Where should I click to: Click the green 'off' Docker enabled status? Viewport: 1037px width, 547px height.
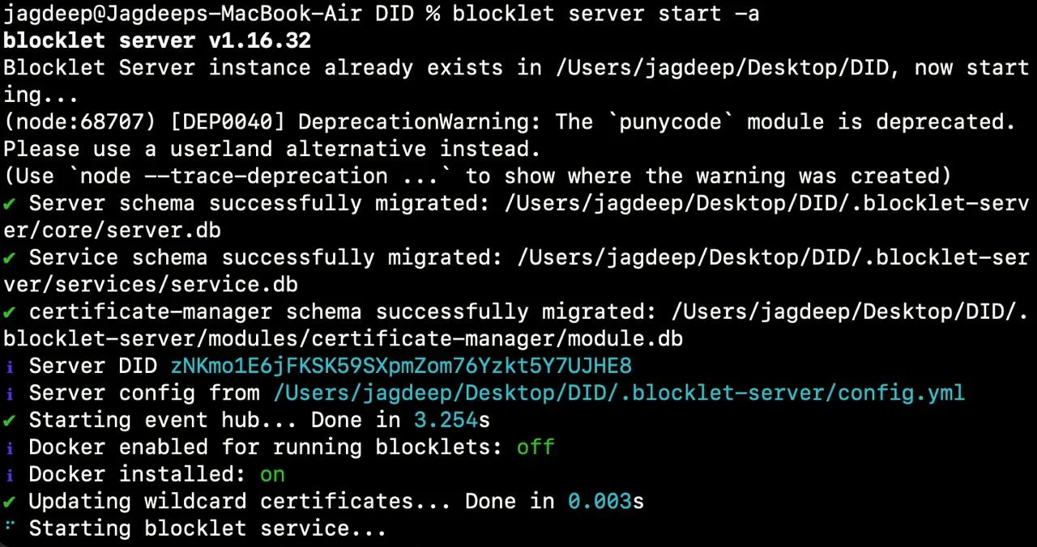(x=536, y=447)
